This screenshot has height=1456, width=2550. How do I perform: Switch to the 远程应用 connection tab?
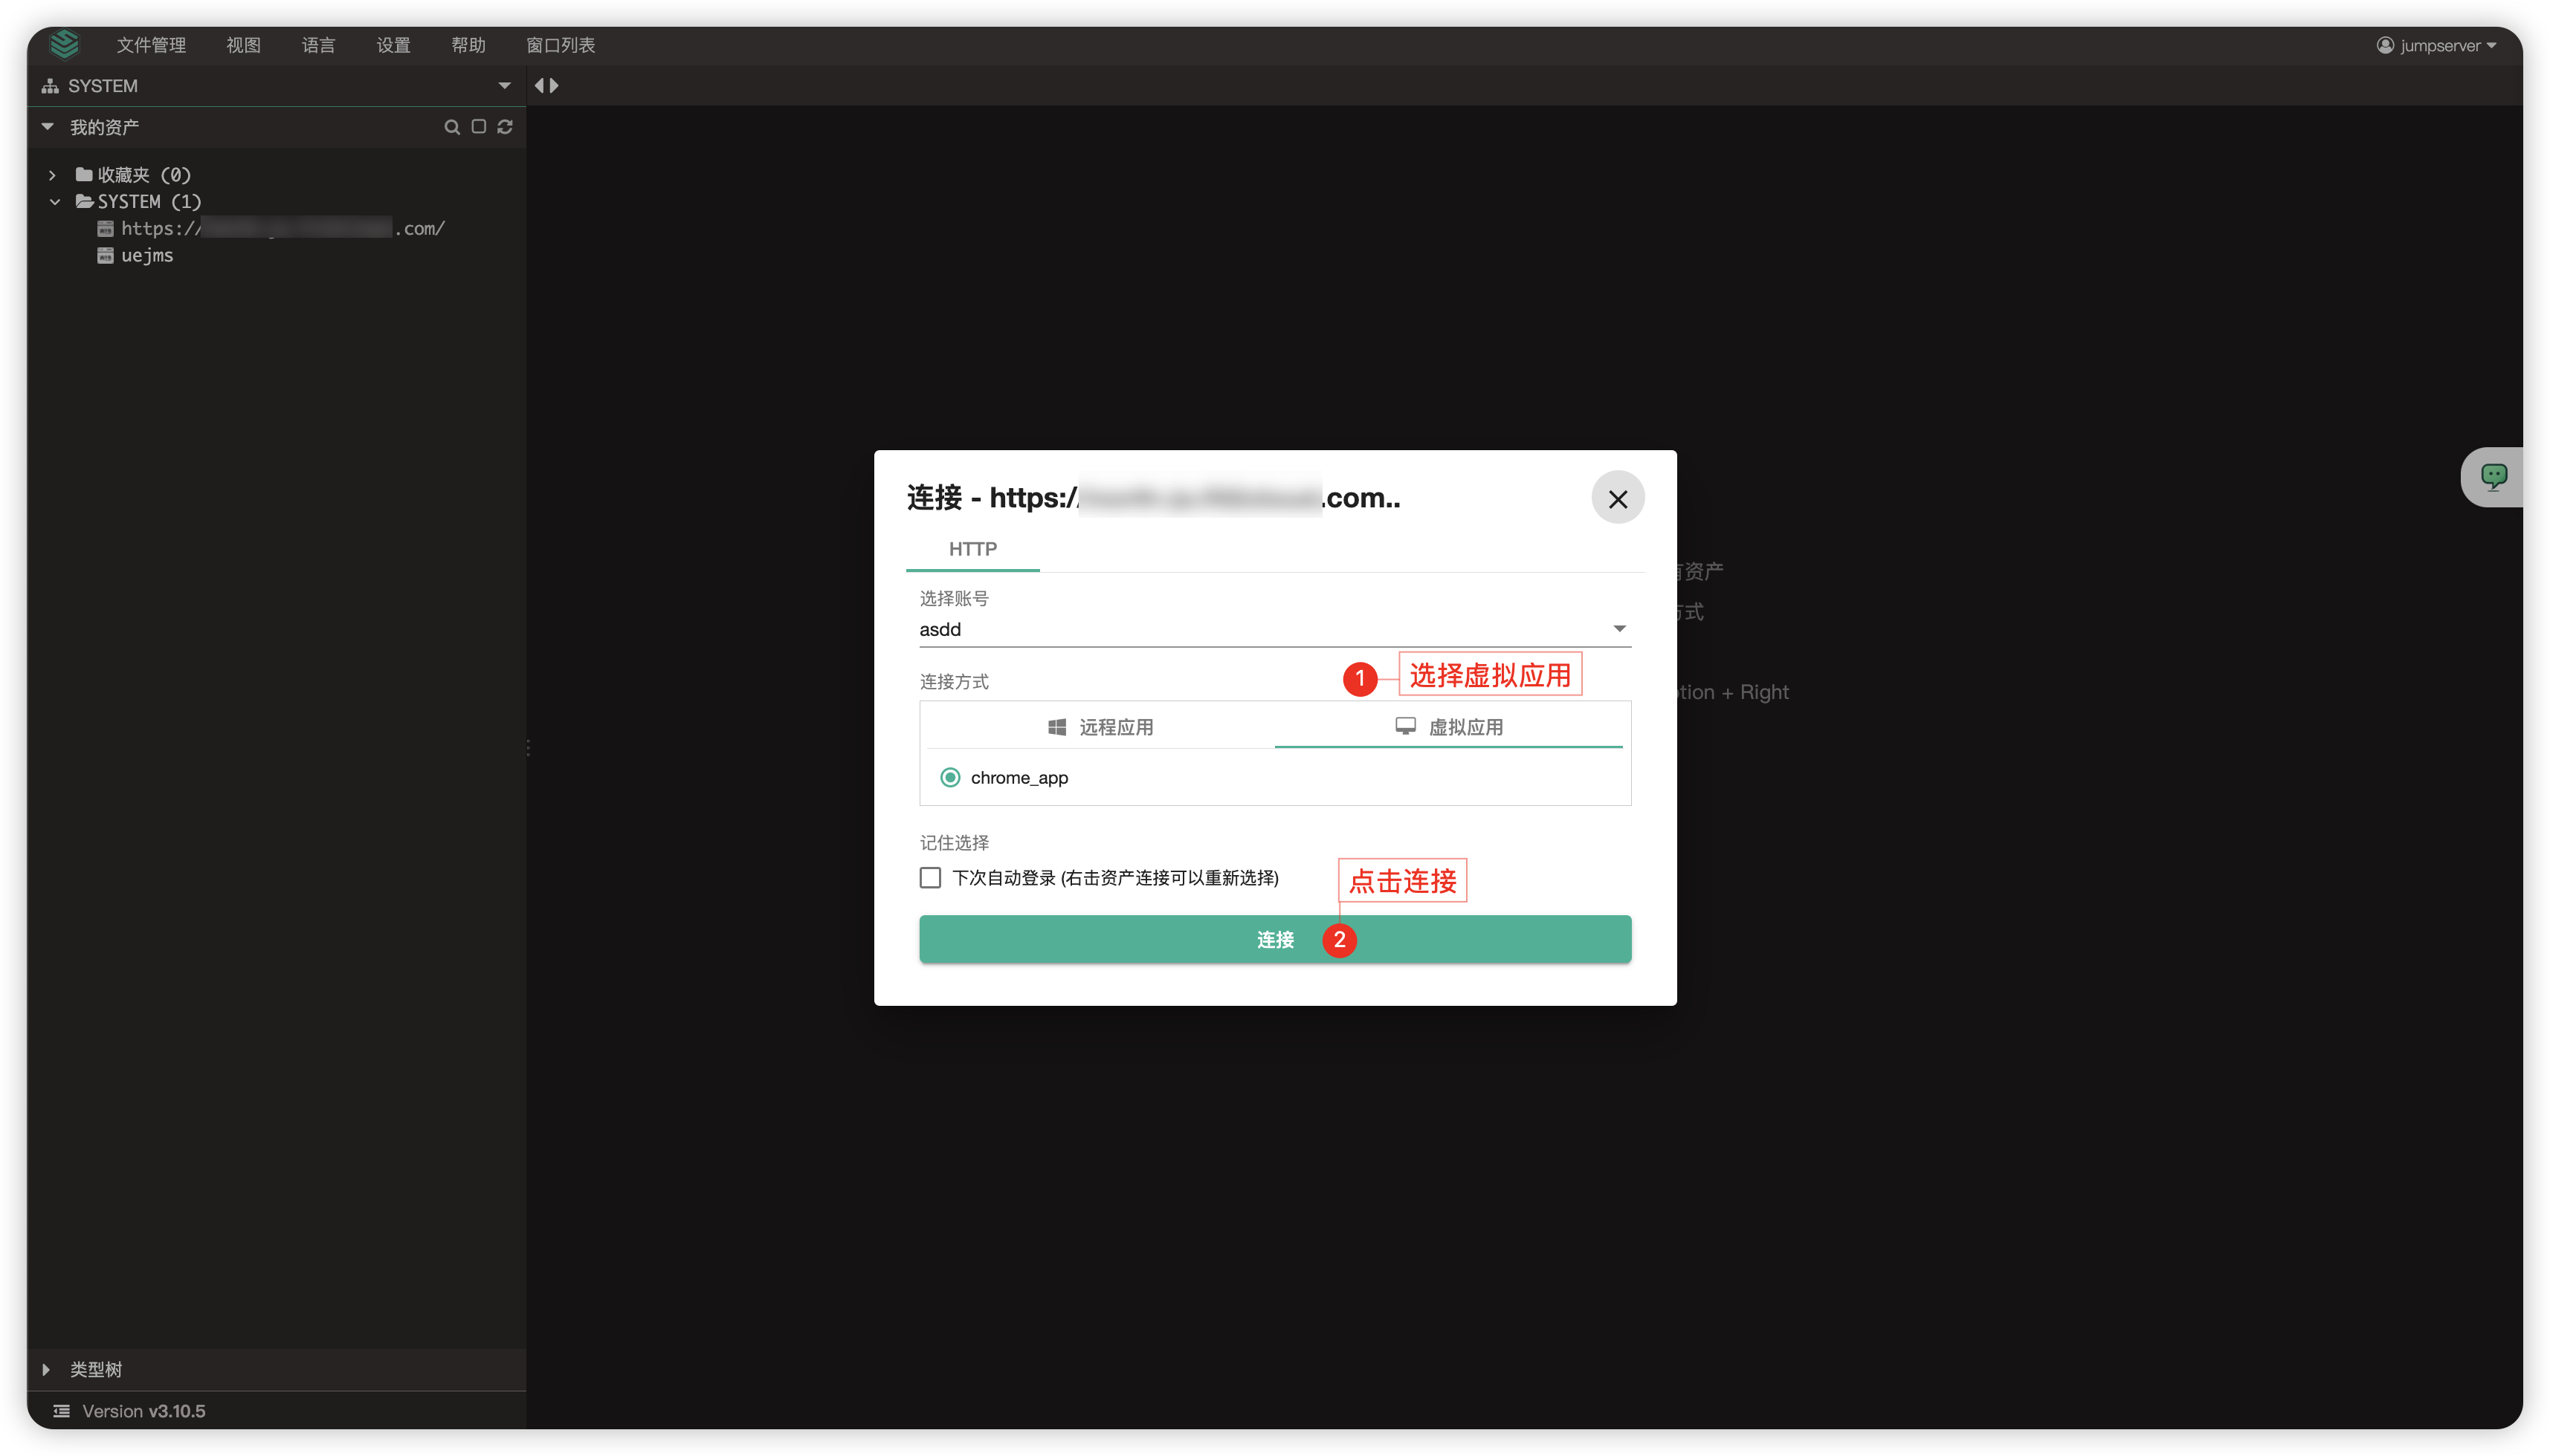pyautogui.click(x=1101, y=727)
